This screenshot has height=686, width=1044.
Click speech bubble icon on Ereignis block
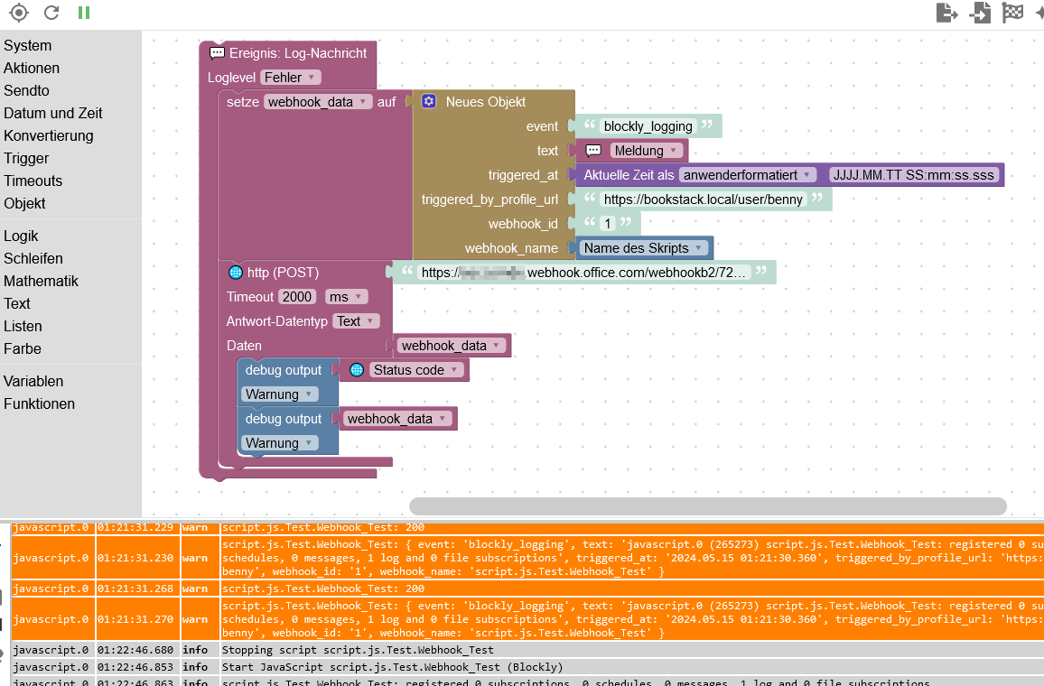tap(217, 53)
